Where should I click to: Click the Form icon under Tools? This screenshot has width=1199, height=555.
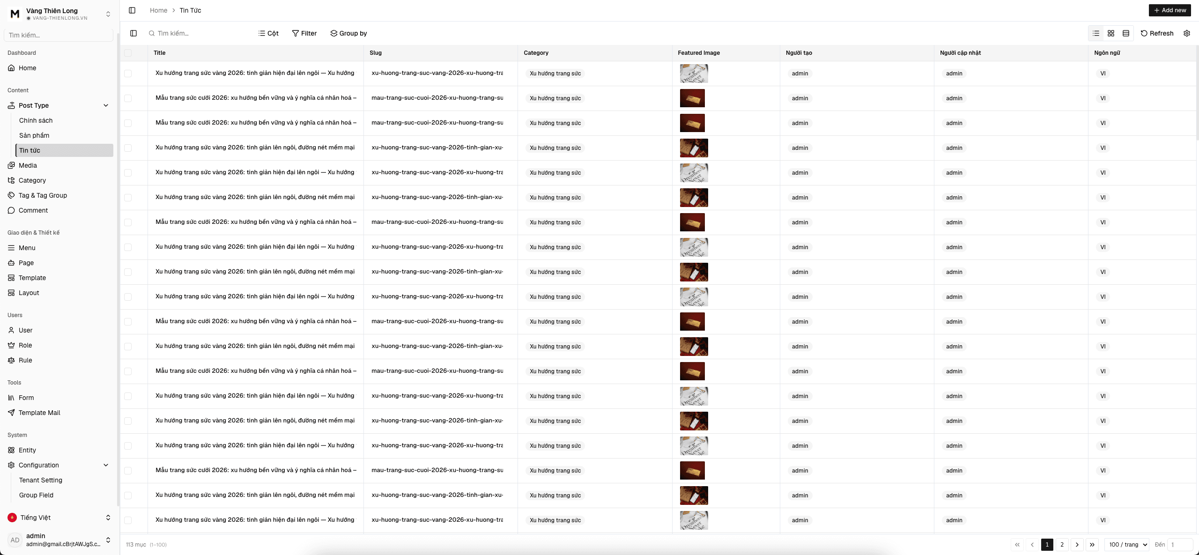pos(11,398)
